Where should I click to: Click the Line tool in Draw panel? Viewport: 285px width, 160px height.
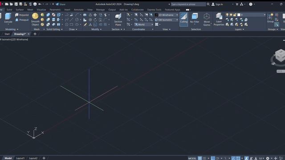pos(72,20)
